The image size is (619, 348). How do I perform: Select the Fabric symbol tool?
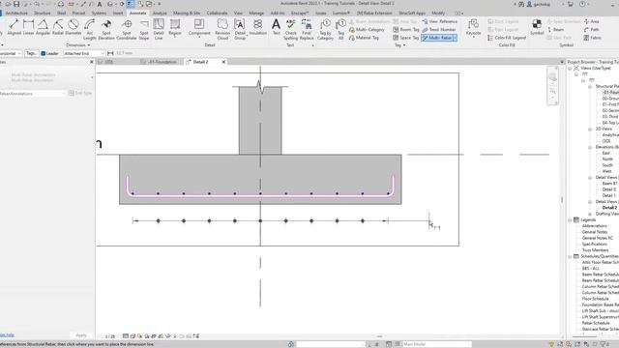click(x=592, y=38)
